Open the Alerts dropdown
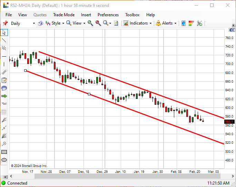Screen dimensions: 236x187 [x=166, y=23]
